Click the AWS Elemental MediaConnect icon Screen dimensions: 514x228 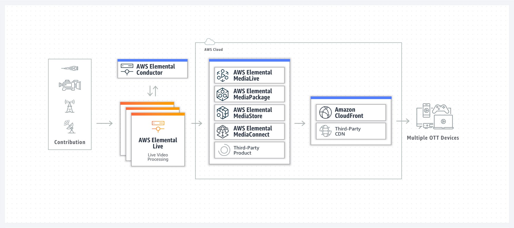coord(223,131)
